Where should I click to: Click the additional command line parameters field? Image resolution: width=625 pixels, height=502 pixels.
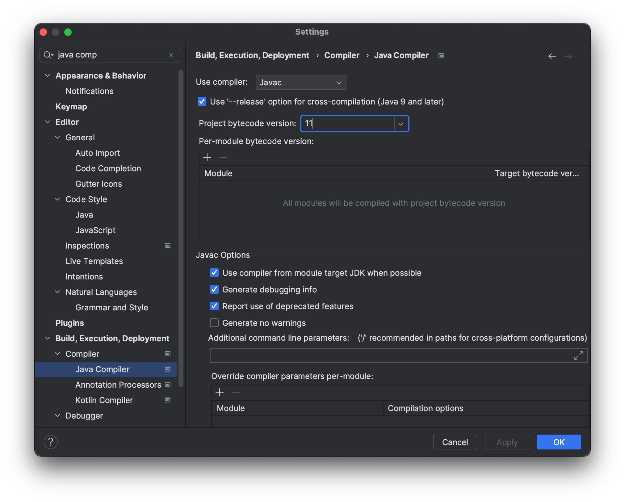389,355
